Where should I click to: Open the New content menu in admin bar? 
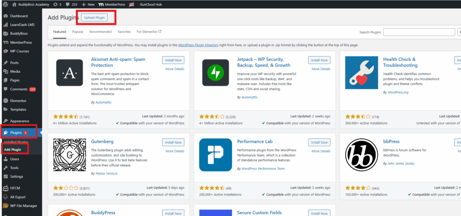88,4
